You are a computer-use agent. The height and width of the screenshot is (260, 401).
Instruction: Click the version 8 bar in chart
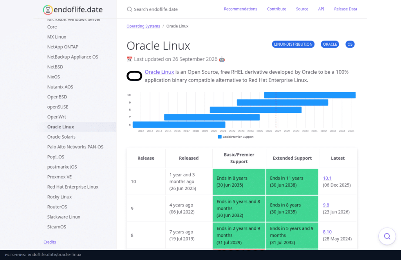point(255,110)
